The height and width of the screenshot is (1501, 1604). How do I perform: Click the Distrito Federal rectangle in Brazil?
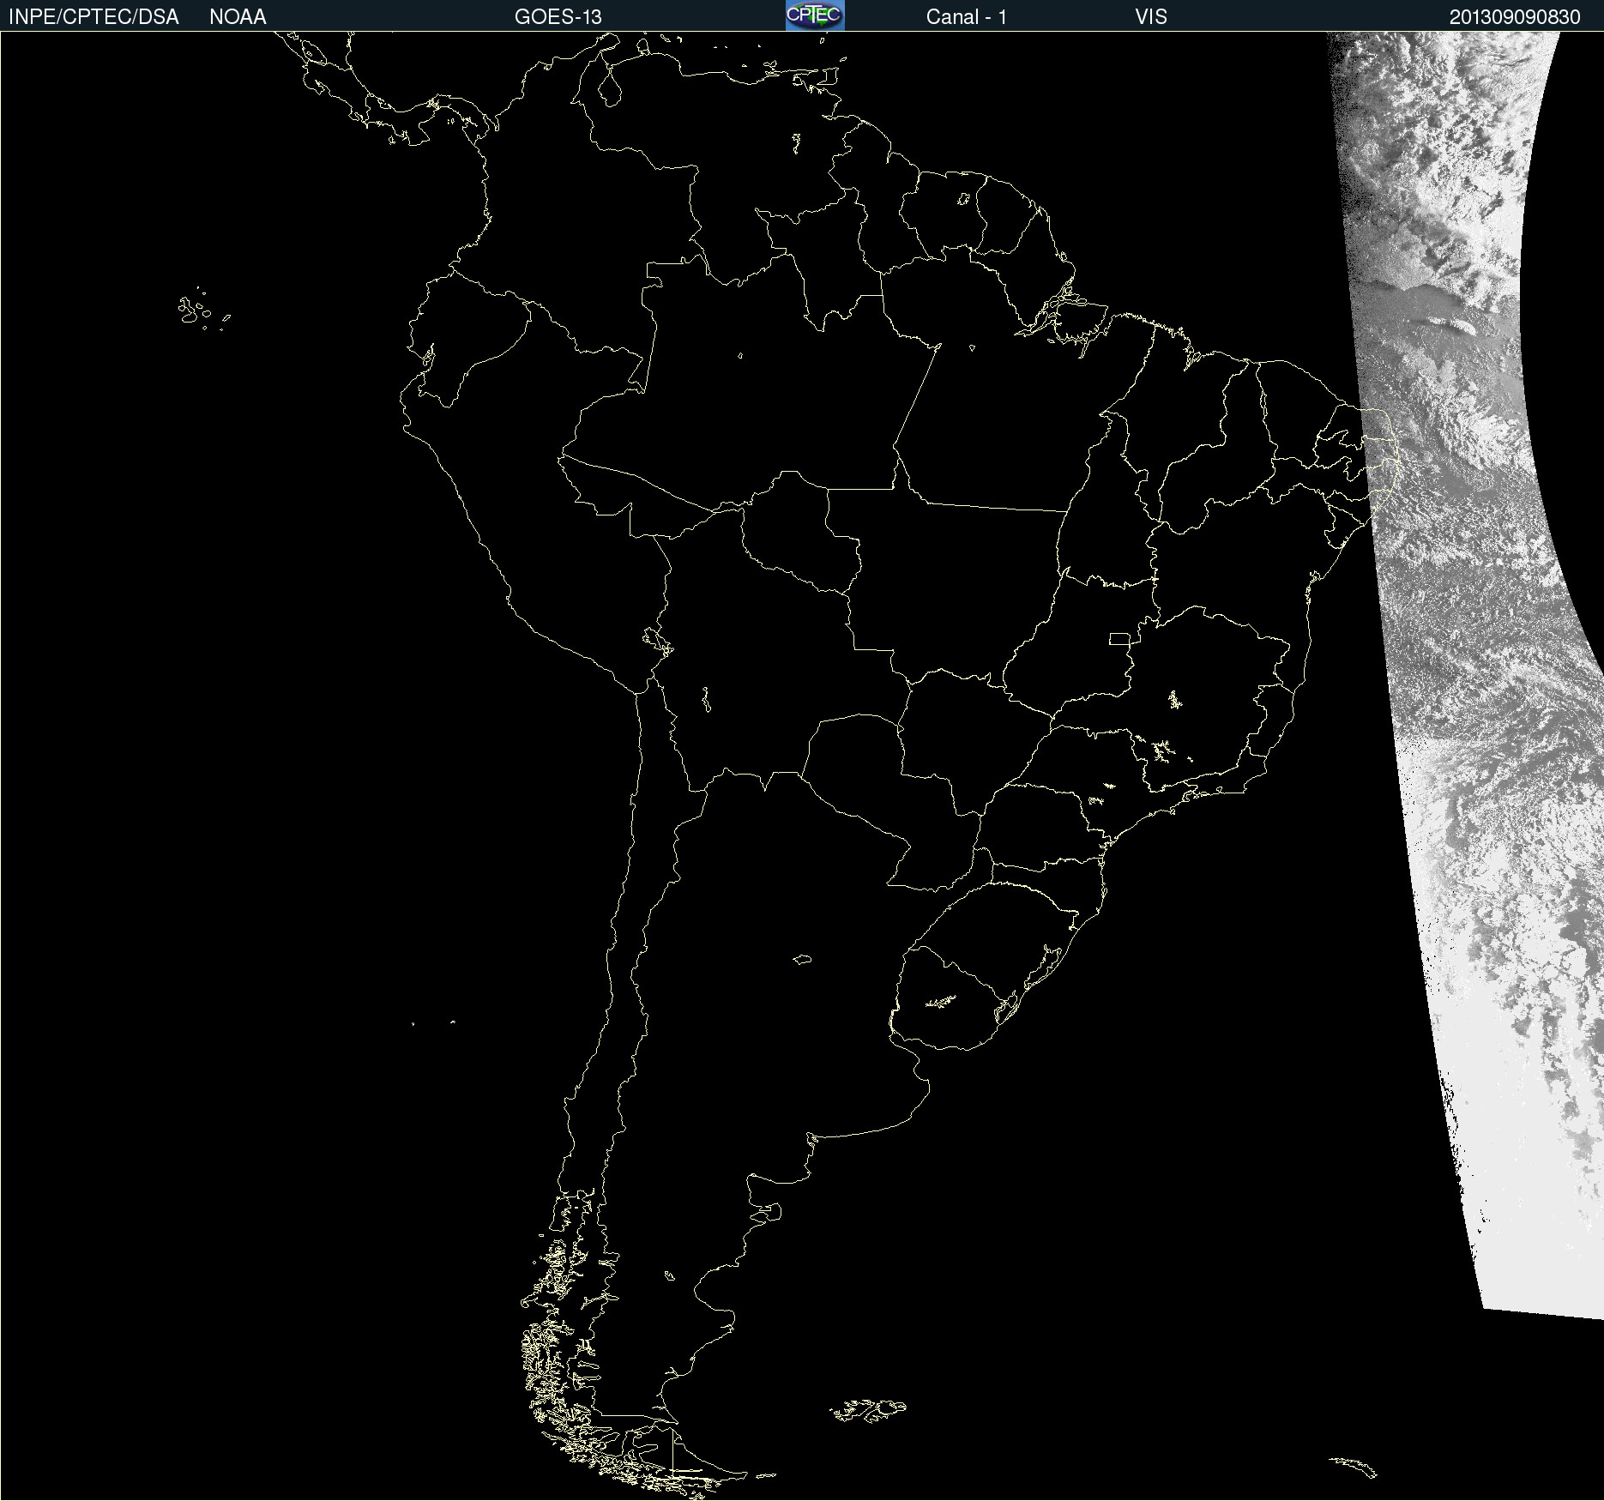(1119, 638)
